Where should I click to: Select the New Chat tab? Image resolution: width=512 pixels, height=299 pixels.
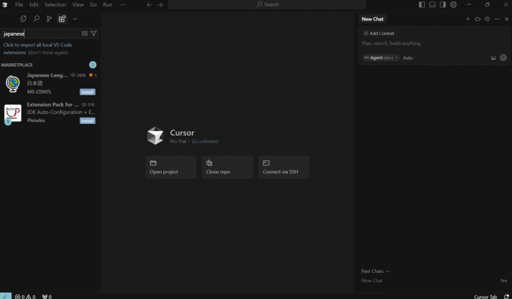(x=372, y=19)
